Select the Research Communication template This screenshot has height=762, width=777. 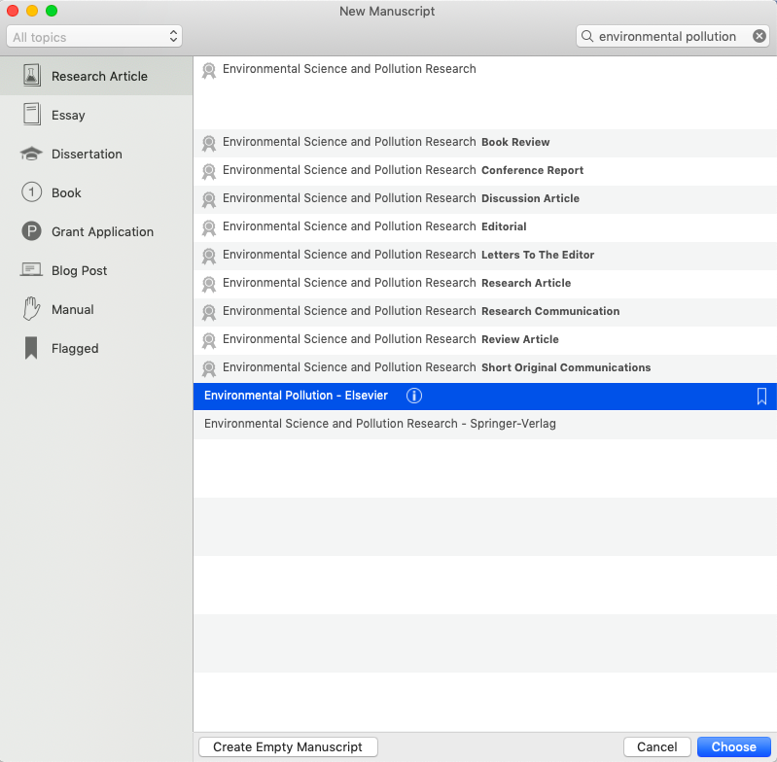tap(485, 312)
